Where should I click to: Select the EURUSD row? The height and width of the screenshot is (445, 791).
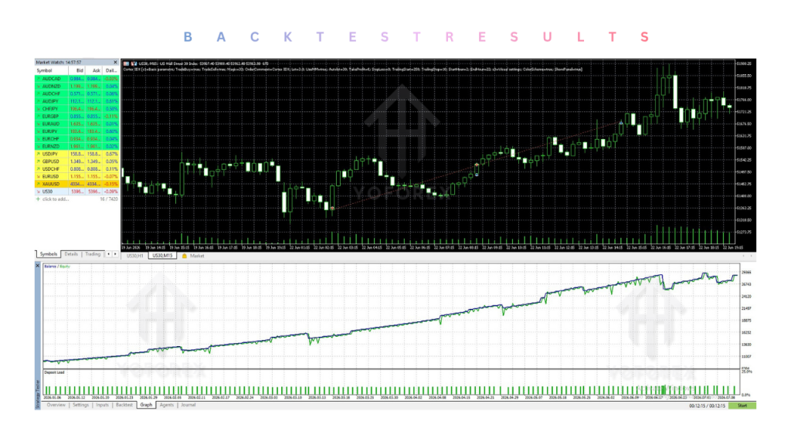coord(76,177)
